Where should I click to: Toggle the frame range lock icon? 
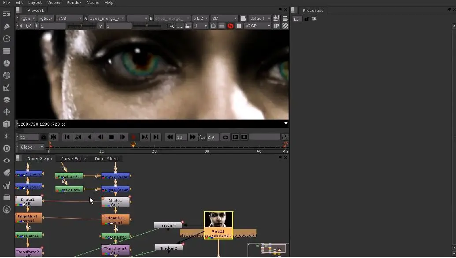tap(44, 137)
